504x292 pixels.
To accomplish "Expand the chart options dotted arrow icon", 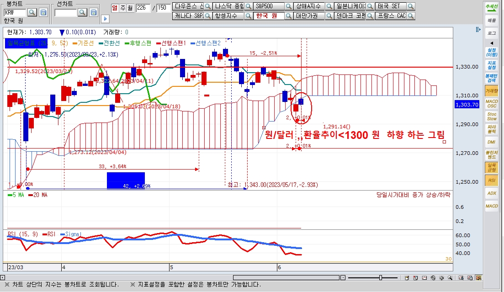I will coord(478,29).
